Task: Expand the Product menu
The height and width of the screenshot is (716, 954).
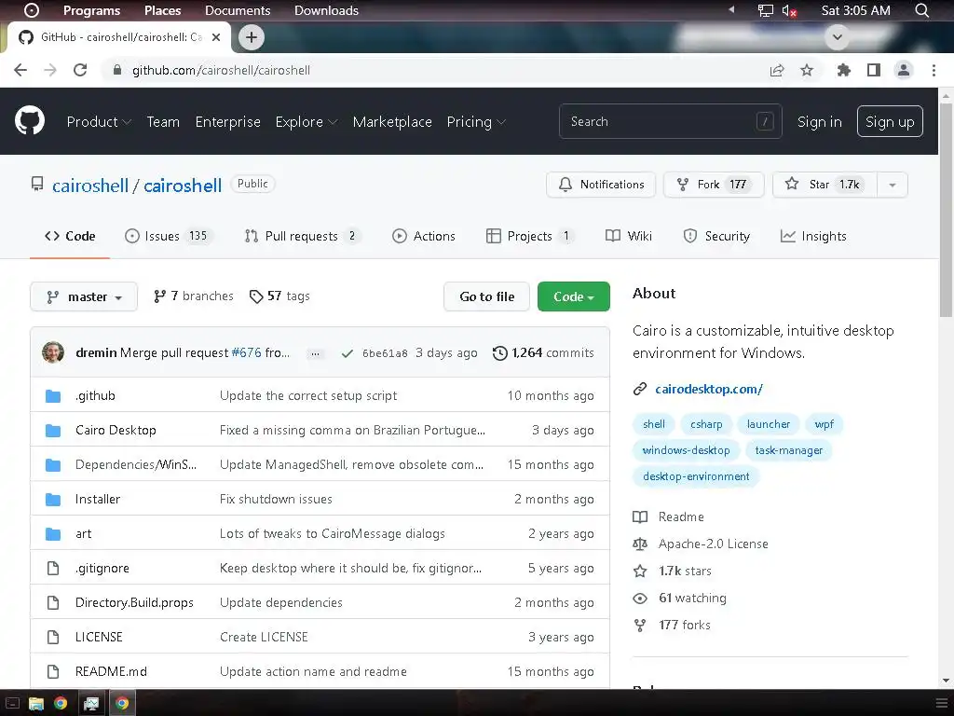Action: tap(99, 122)
